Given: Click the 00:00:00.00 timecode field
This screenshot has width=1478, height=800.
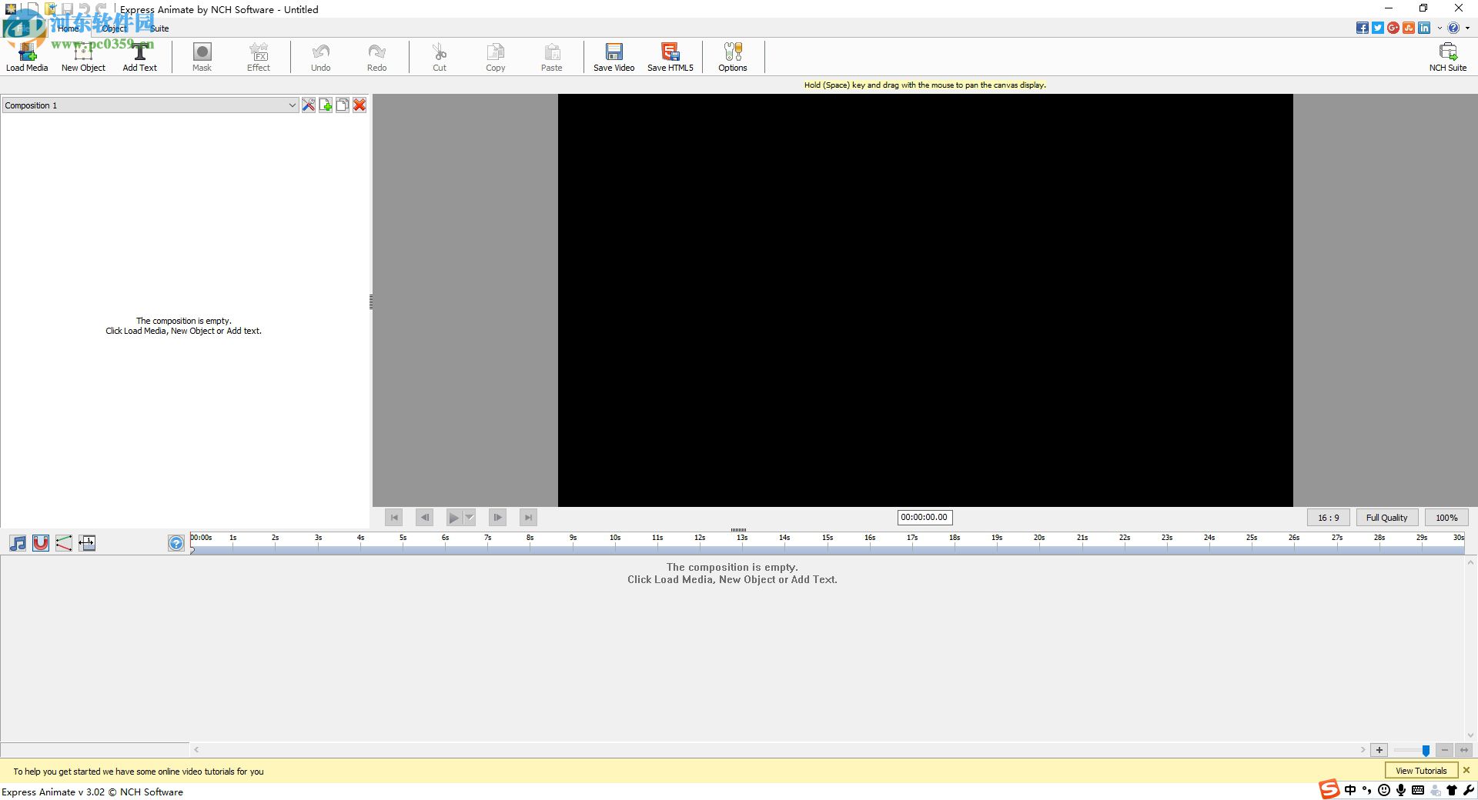Looking at the screenshot, I should pos(925,518).
